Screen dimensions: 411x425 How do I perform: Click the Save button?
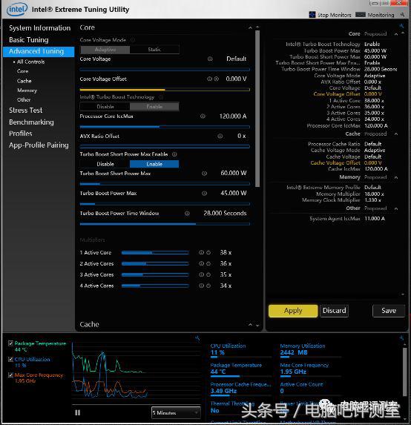tap(389, 311)
